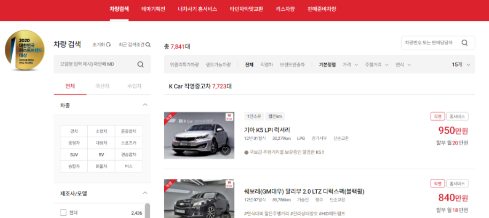Select the RV vehicle type
This screenshot has height=218, width=489.
(101, 155)
